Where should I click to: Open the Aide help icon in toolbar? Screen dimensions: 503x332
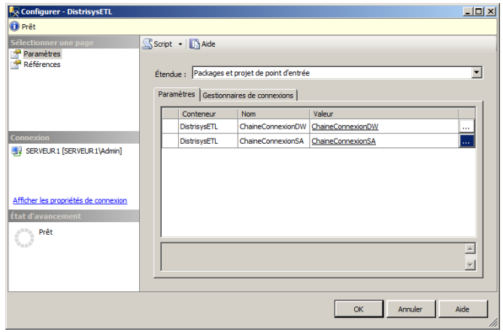click(194, 44)
